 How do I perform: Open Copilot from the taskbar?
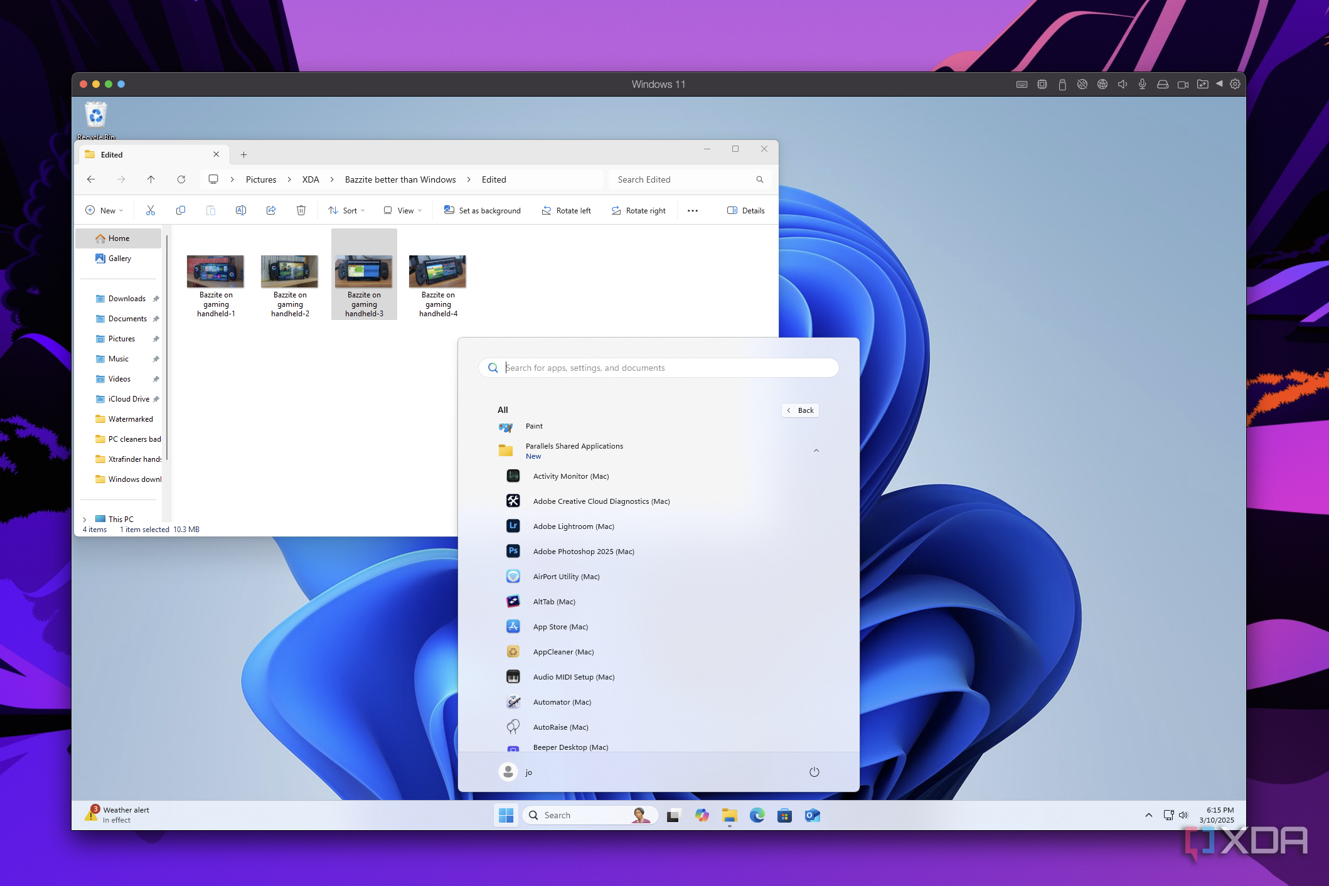pos(702,815)
